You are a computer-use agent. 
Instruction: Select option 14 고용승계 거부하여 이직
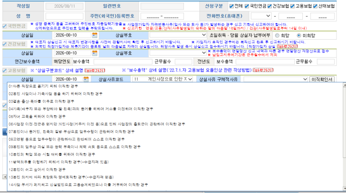coord(175,185)
